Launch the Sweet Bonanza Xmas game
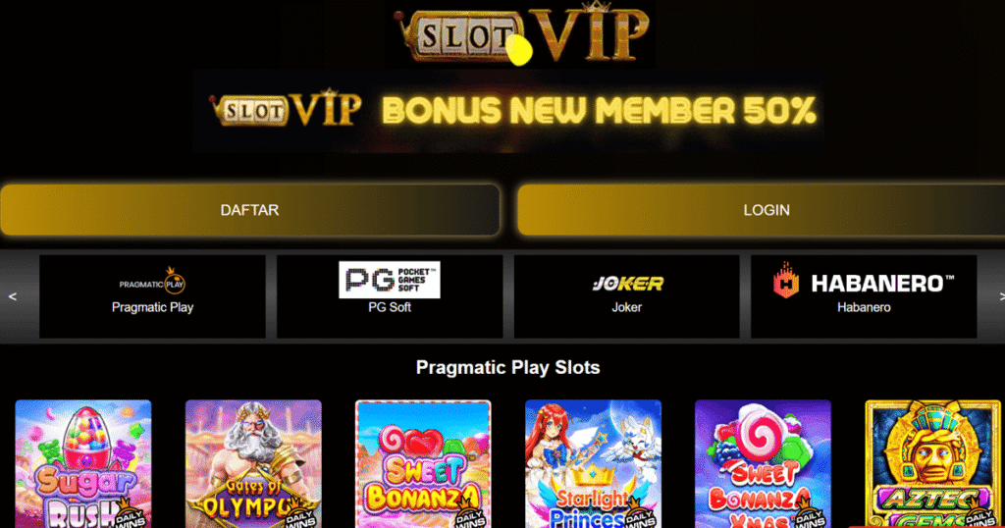Viewport: 1005px width, 528px height. click(763, 464)
